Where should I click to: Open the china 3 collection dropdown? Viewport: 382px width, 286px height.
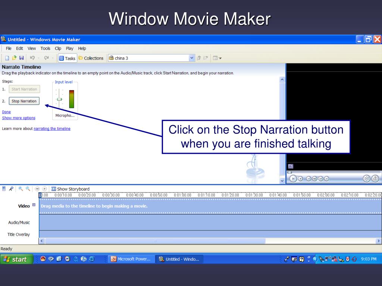tap(192, 58)
